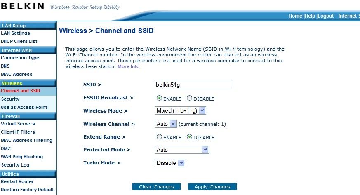The height and width of the screenshot is (195, 360).
Task: Select ENABLE for ESSID Broadcast
Action: click(x=159, y=98)
